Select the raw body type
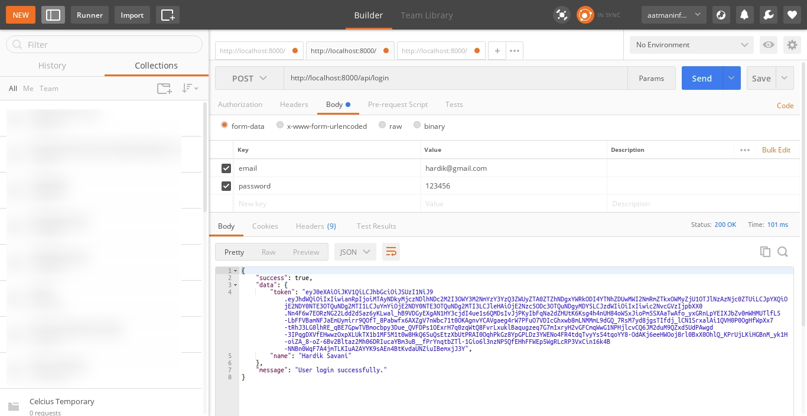Image resolution: width=807 pixels, height=416 pixels. point(383,125)
